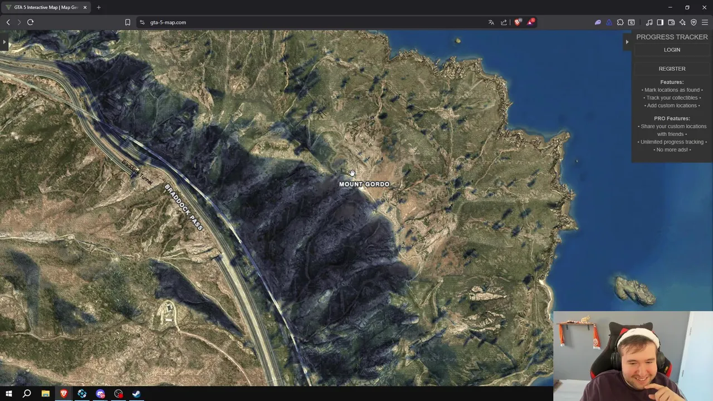Open the blue diamond taskbar app
This screenshot has height=401, width=713.
click(82, 394)
